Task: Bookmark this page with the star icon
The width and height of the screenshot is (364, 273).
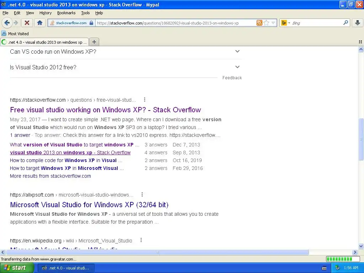Action: (267, 23)
